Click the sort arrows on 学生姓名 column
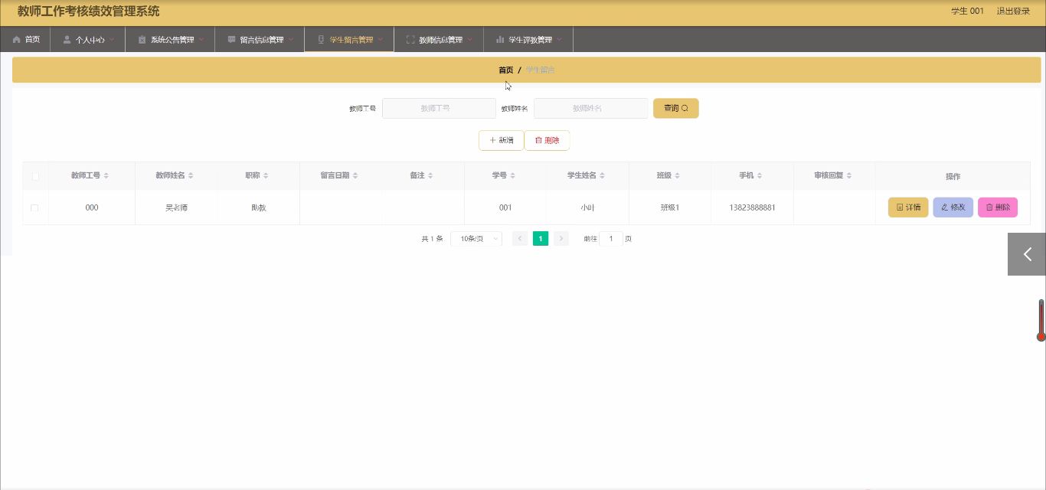1046x490 pixels. click(x=603, y=176)
